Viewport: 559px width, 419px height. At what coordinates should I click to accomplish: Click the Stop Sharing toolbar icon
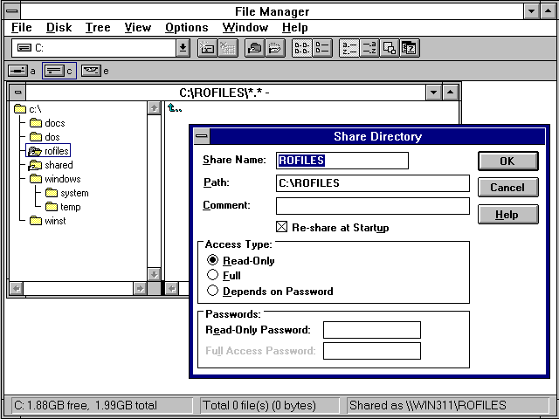tap(275, 48)
